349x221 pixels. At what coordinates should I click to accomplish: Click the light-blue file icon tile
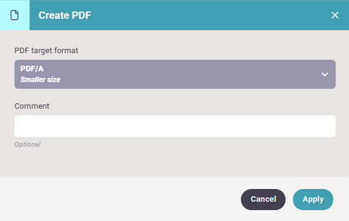tap(14, 15)
